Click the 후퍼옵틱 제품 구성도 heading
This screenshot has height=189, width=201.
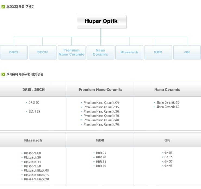pos(20,7)
